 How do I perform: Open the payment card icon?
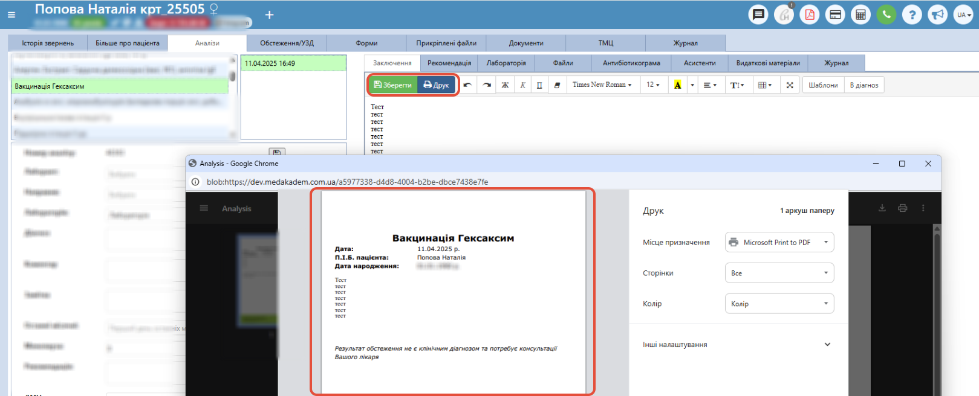(836, 14)
